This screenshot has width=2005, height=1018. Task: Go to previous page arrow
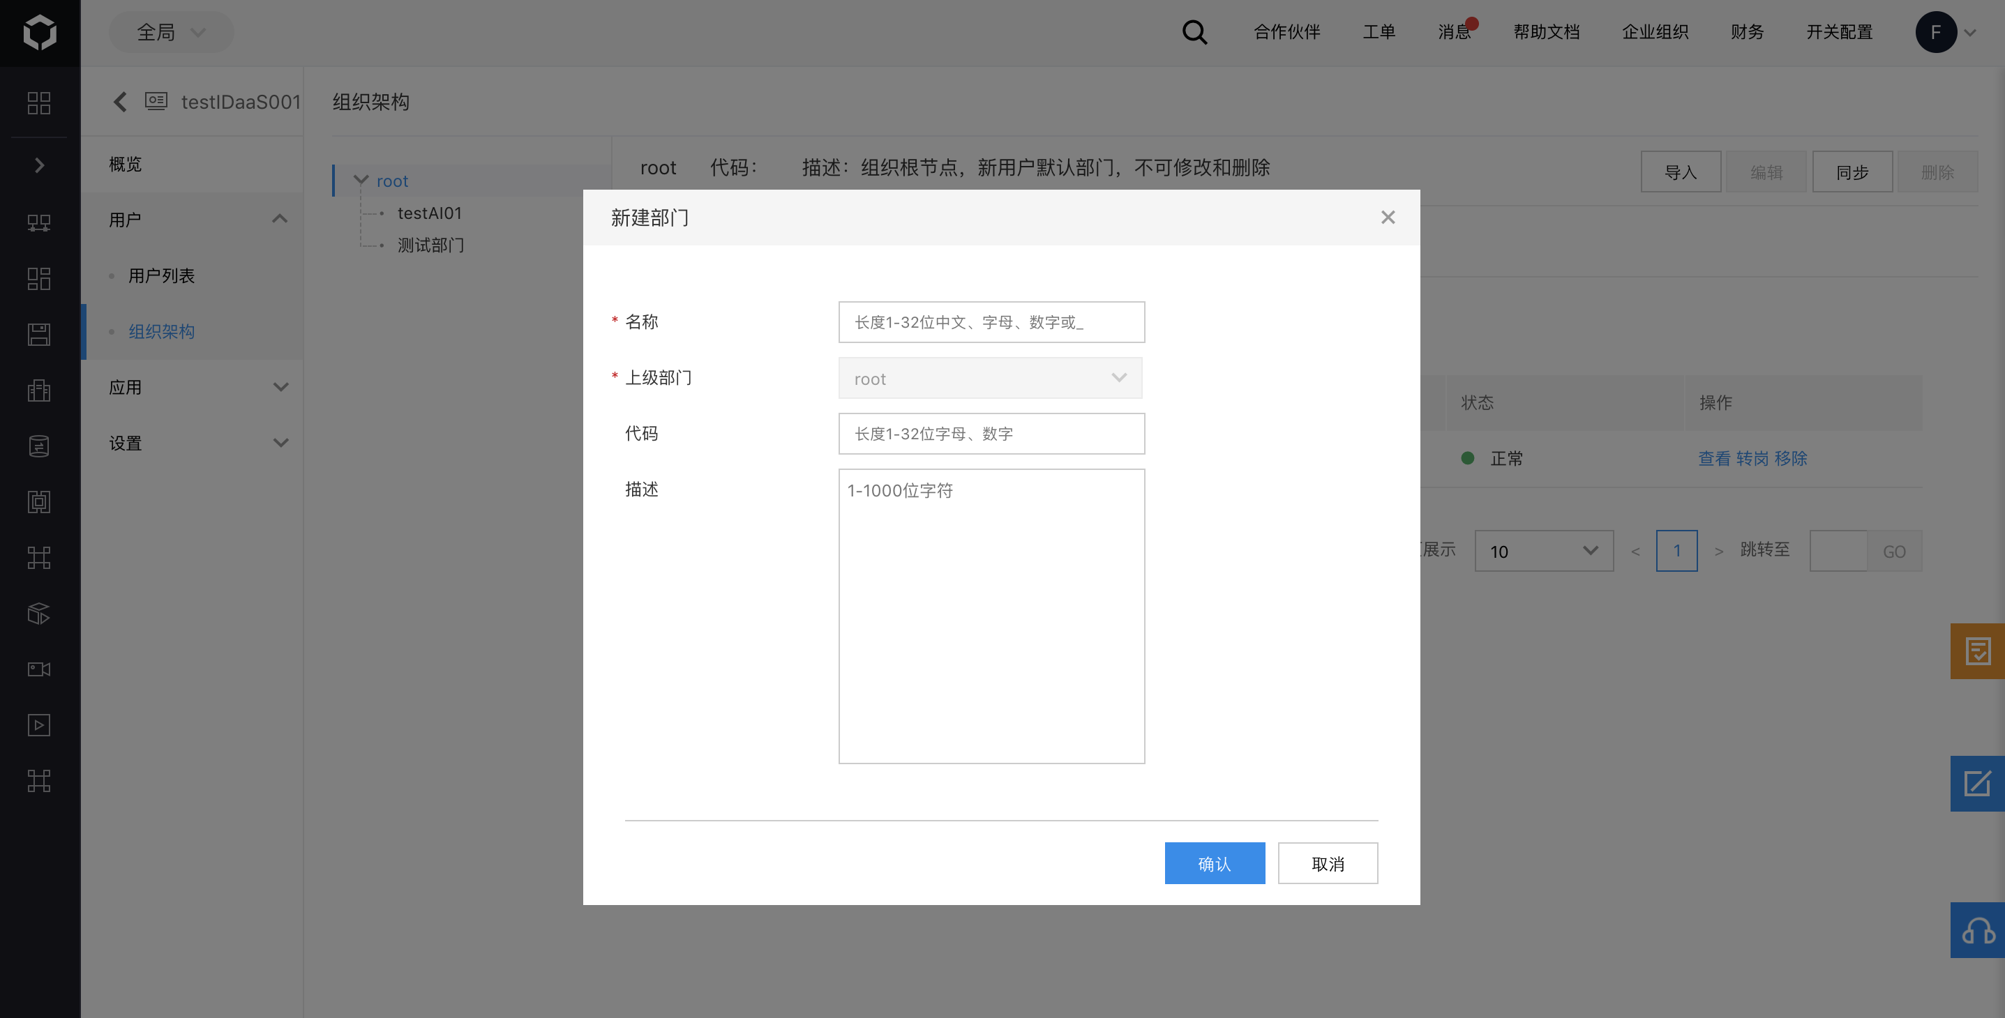(x=1635, y=552)
